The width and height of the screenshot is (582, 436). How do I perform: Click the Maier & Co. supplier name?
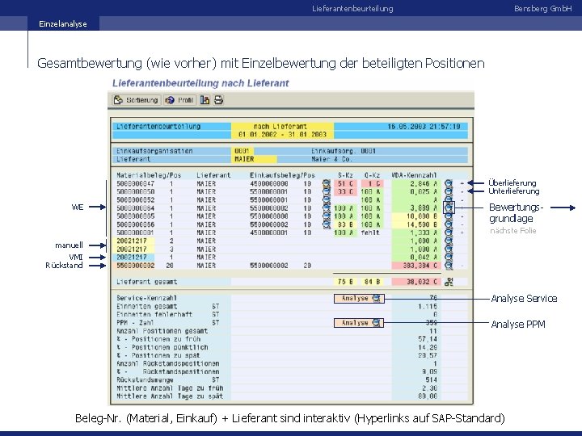(331, 159)
